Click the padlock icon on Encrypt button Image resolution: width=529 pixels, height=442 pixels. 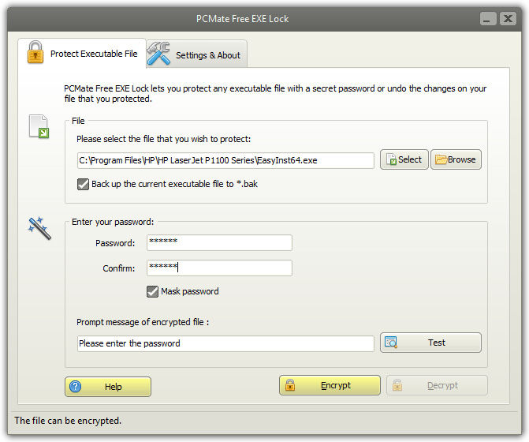290,385
